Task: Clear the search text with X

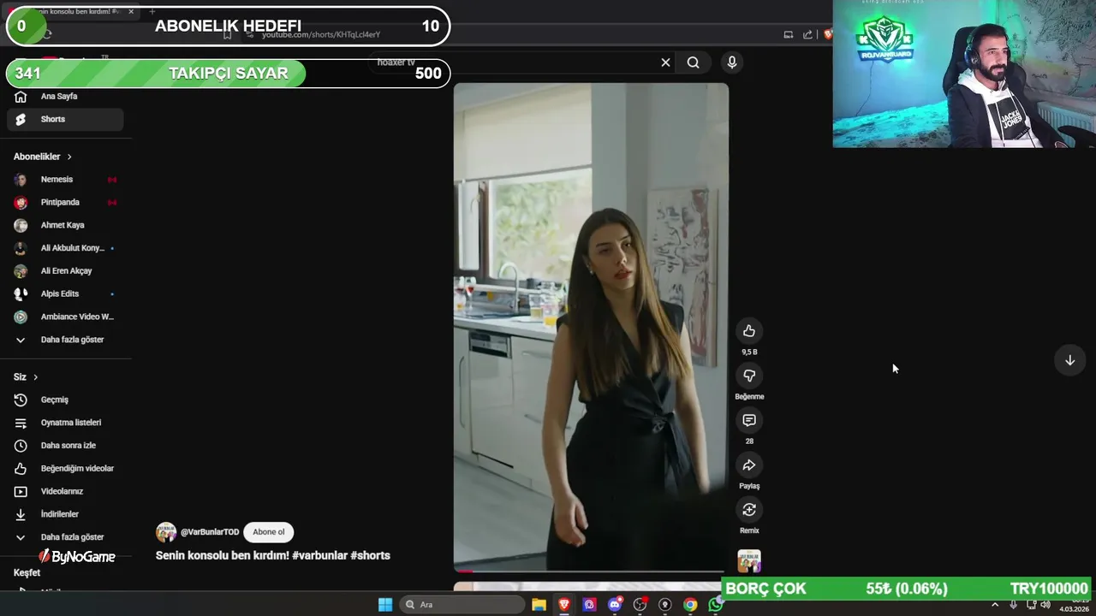Action: pos(665,62)
